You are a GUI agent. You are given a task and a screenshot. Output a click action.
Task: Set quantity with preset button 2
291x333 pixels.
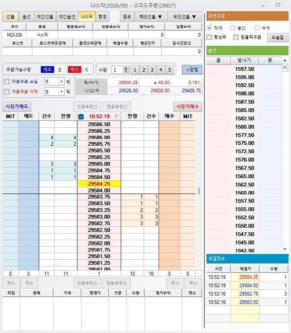tap(144, 70)
